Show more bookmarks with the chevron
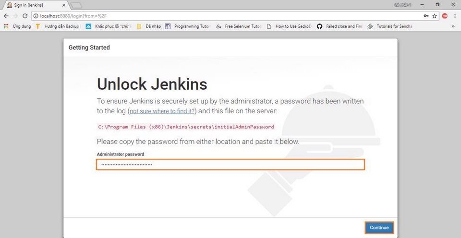 453,26
